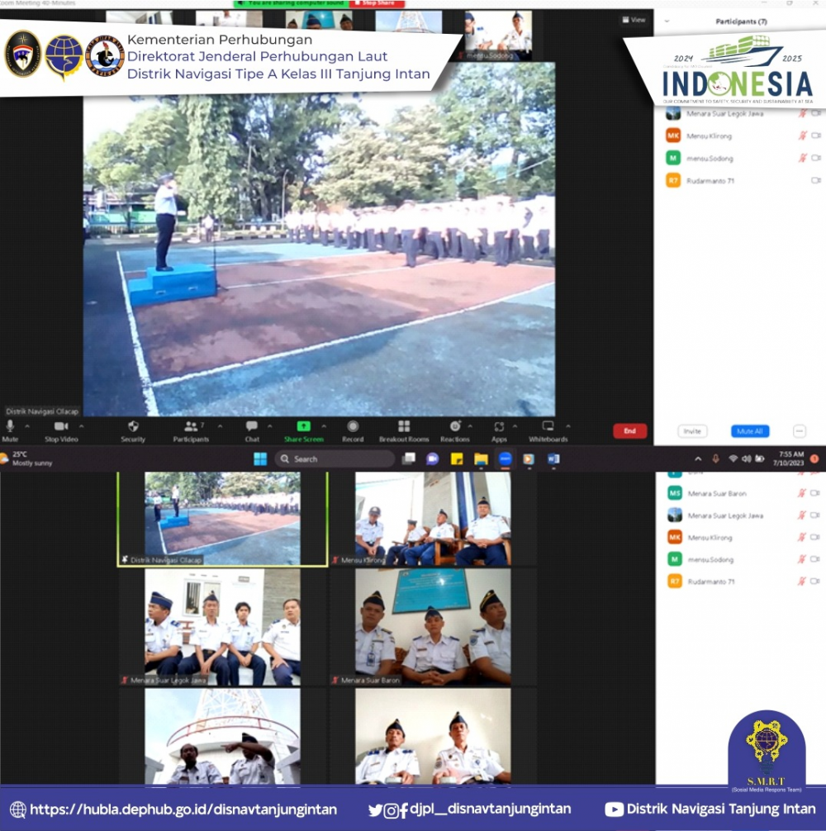Open the purple Teams Chat taskbar icon
The width and height of the screenshot is (826, 831).
432,459
